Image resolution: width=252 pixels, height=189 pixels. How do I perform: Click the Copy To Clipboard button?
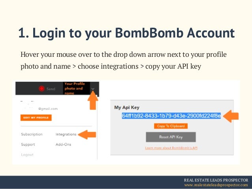[171, 126]
